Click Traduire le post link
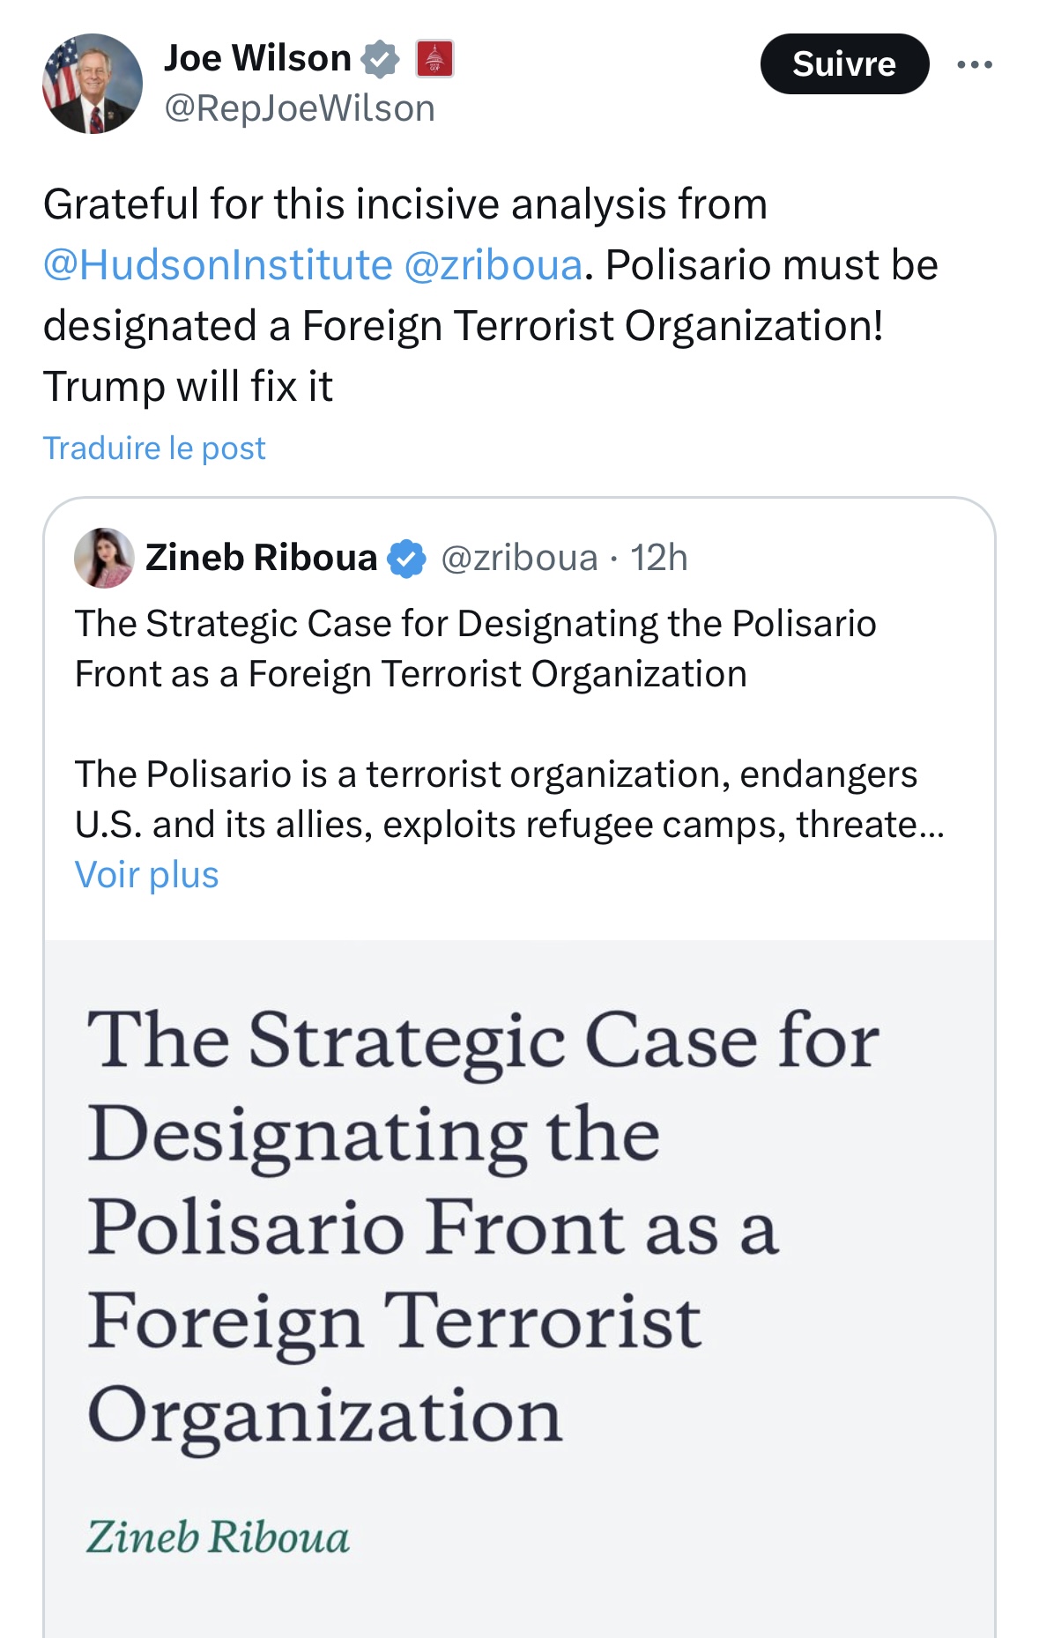The width and height of the screenshot is (1039, 1638). pyautogui.click(x=154, y=448)
